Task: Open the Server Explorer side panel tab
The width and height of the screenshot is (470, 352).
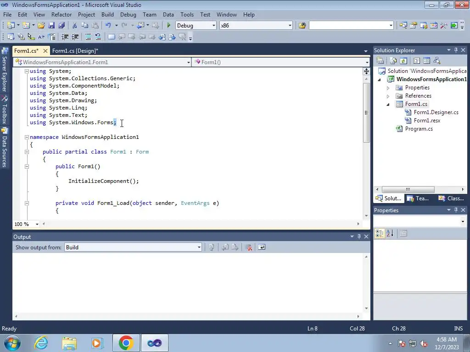Action: [5, 70]
